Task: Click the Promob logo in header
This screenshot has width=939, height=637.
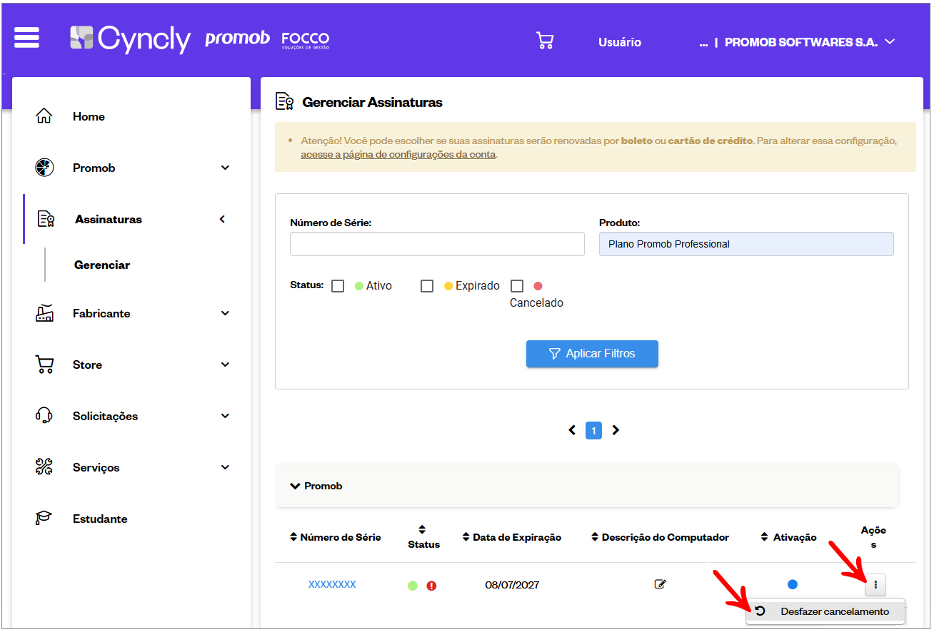Action: tap(237, 39)
